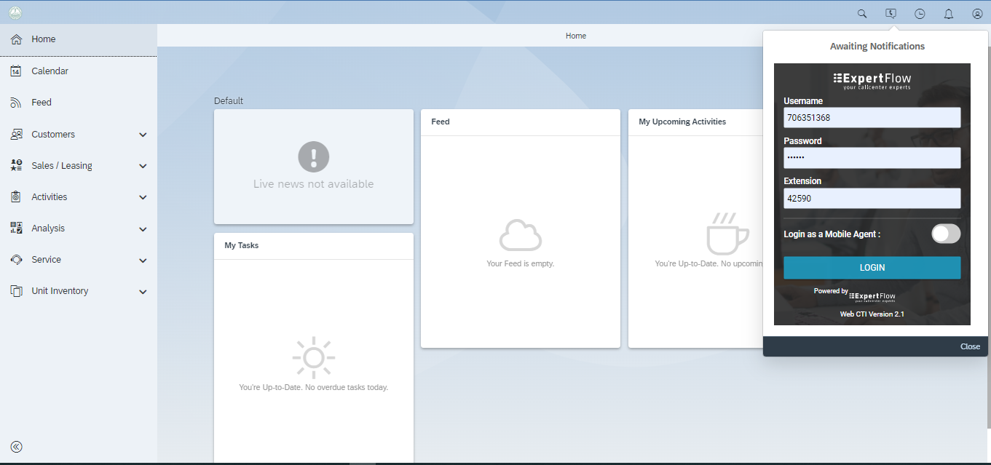The width and height of the screenshot is (991, 465).
Task: Click the Calendar icon in sidebar
Action: coord(16,71)
